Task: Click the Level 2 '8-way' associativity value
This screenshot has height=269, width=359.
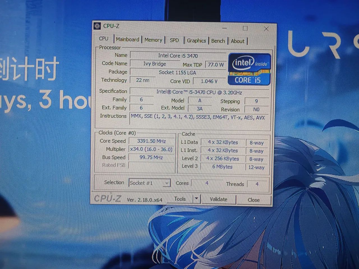Action: coord(256,159)
